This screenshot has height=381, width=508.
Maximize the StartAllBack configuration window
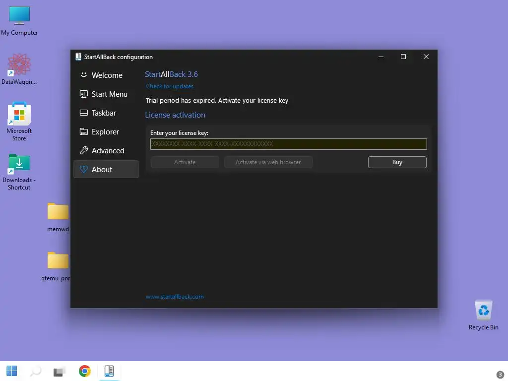[x=403, y=57]
